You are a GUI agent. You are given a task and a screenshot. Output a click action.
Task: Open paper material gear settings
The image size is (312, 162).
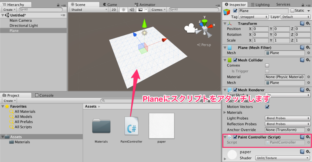tap(308, 152)
